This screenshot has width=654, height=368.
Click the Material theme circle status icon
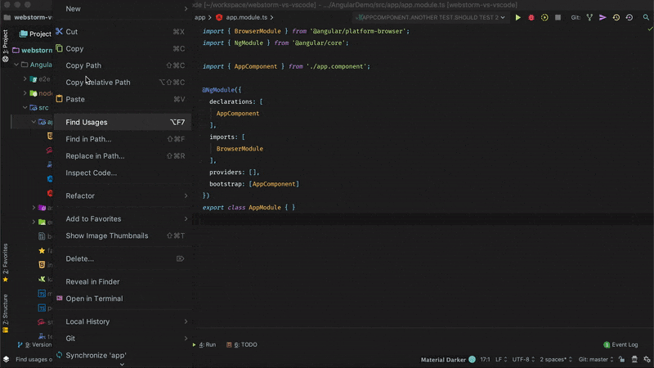472,359
